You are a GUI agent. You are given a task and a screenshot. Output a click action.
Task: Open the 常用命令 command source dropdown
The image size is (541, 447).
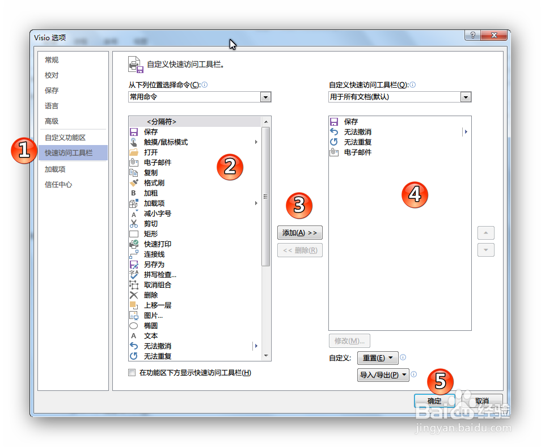click(265, 97)
